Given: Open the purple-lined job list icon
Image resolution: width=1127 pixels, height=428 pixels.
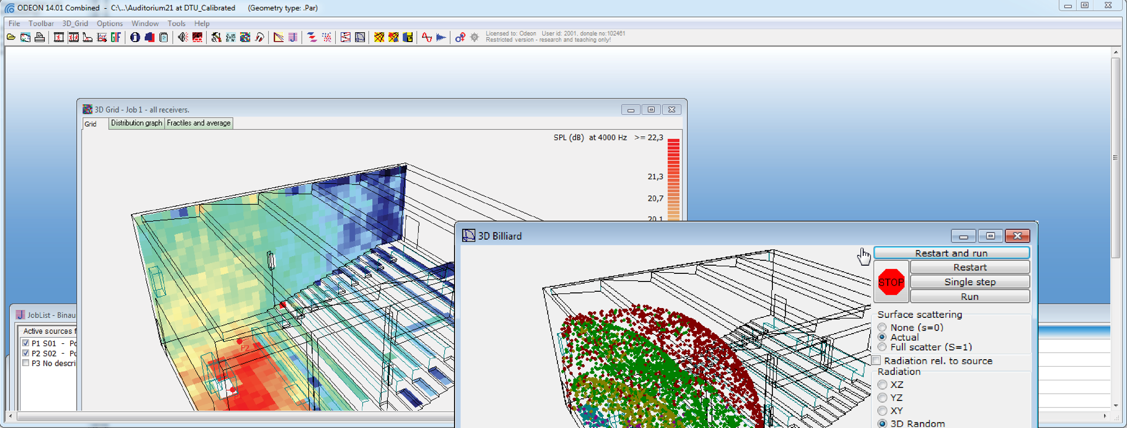Looking at the screenshot, I should click(x=293, y=38).
